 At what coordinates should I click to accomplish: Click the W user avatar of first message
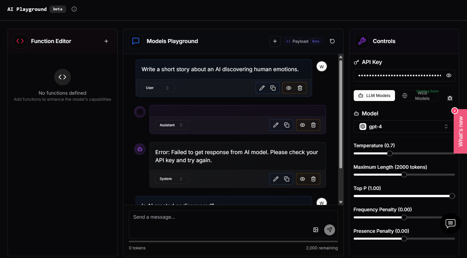[322, 67]
